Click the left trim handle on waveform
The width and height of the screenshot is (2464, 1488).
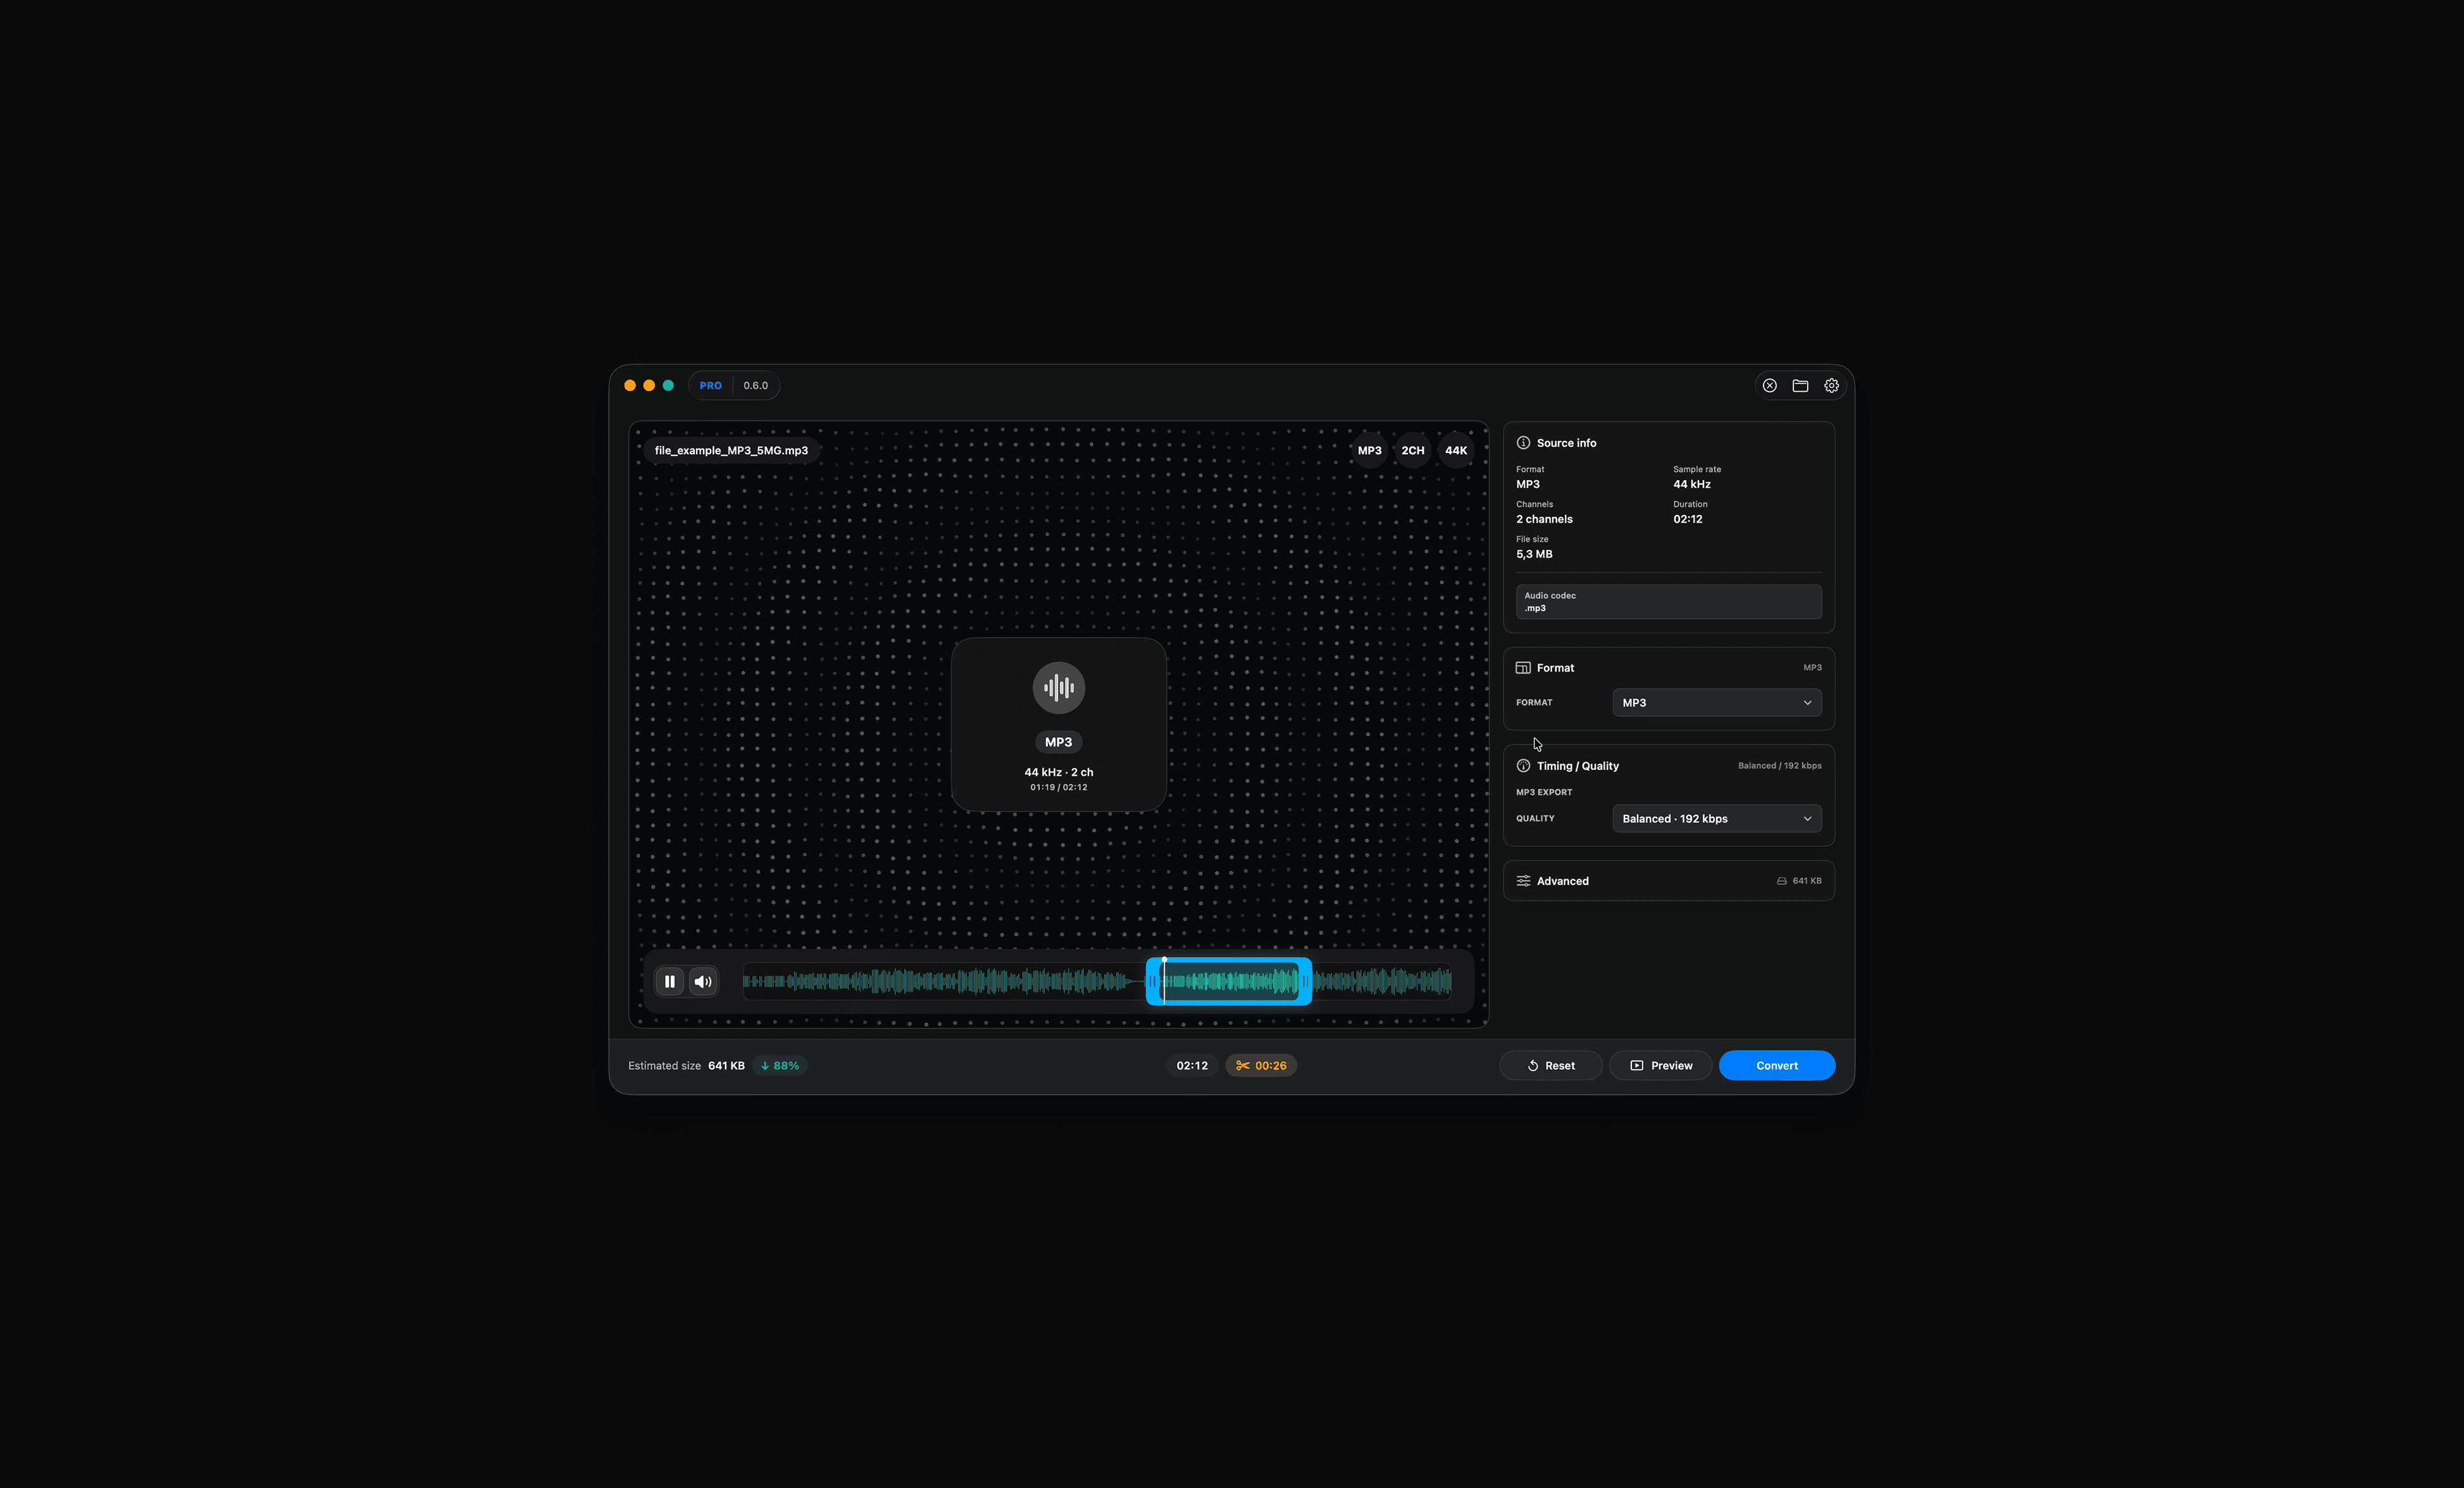pos(1152,982)
